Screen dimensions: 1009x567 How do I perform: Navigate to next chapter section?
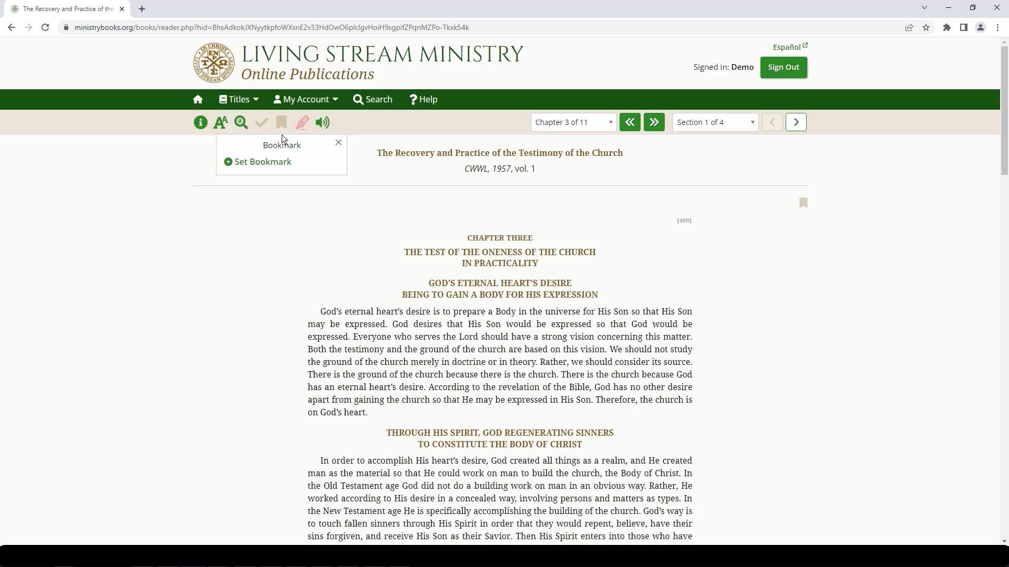796,122
